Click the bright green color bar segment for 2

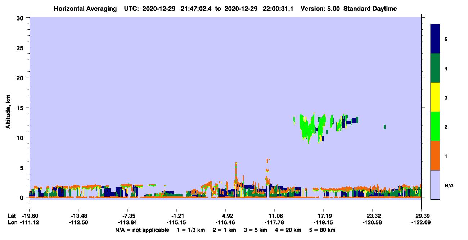coord(435,126)
